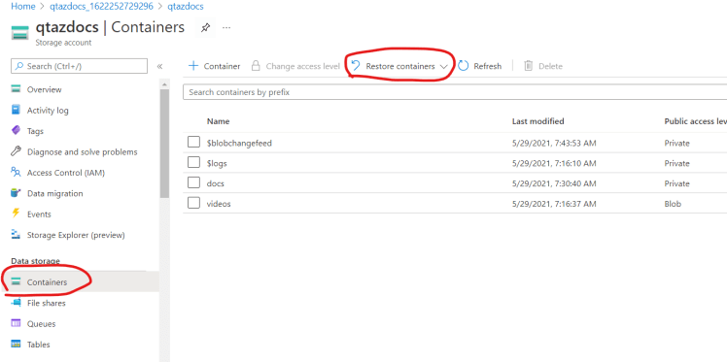
Task: Open Diagnose and solve problems
Action: 83,151
